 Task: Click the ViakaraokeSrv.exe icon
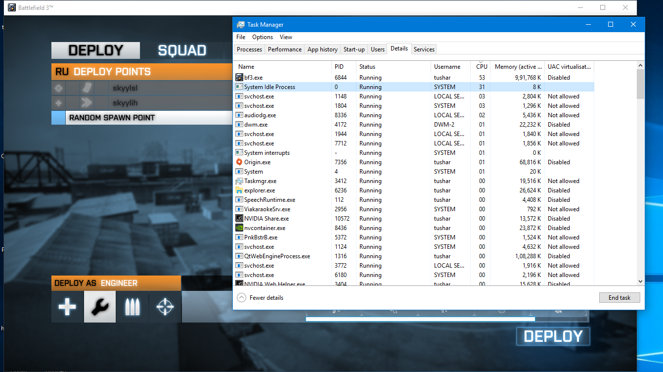(239, 209)
